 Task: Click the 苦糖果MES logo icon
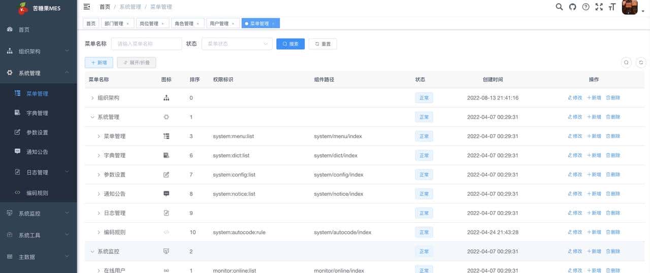(x=22, y=8)
